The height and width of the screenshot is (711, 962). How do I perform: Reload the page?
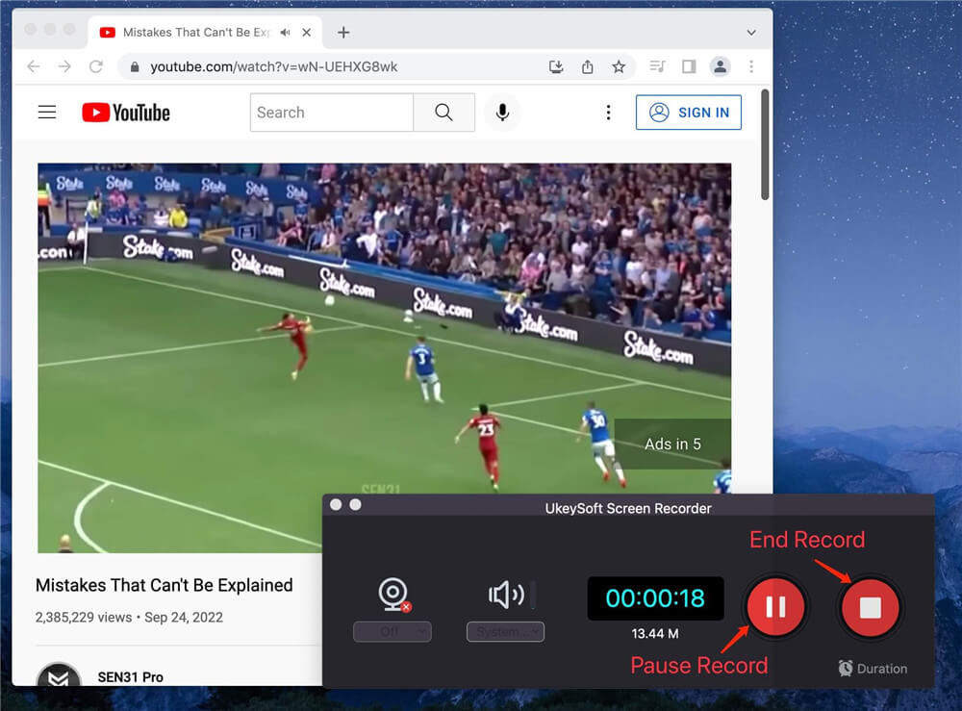(x=95, y=66)
